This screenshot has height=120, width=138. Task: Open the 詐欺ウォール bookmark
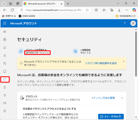pyautogui.click(x=9, y=16)
